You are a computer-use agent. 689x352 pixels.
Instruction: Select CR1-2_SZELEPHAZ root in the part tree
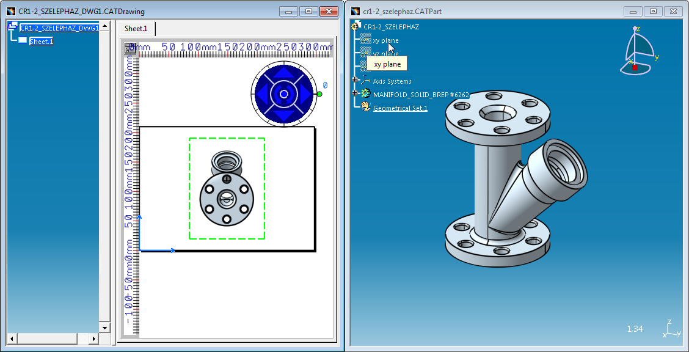(391, 27)
